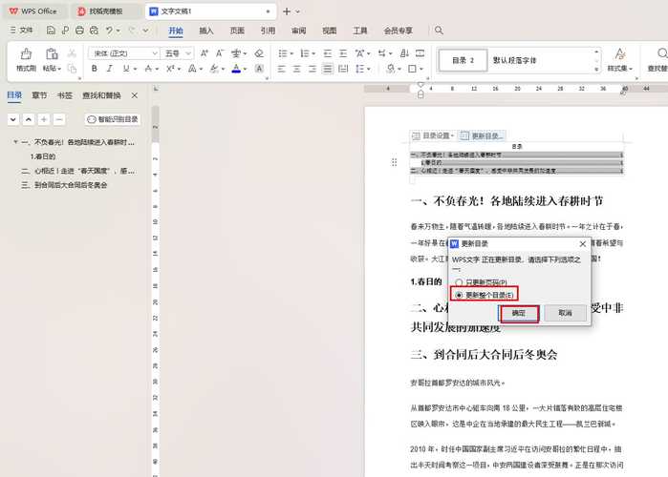Click the clear formatting eraser icon
The height and width of the screenshot is (477, 668).
tap(259, 53)
